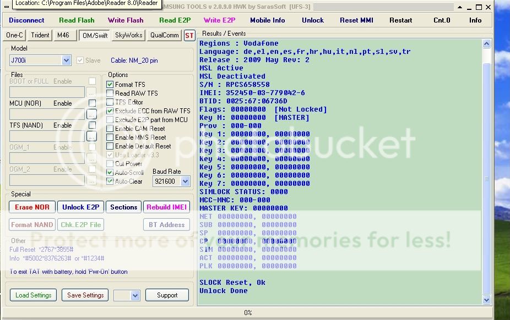
Task: Click the TFS (NAND) file path field
Action: (47, 136)
